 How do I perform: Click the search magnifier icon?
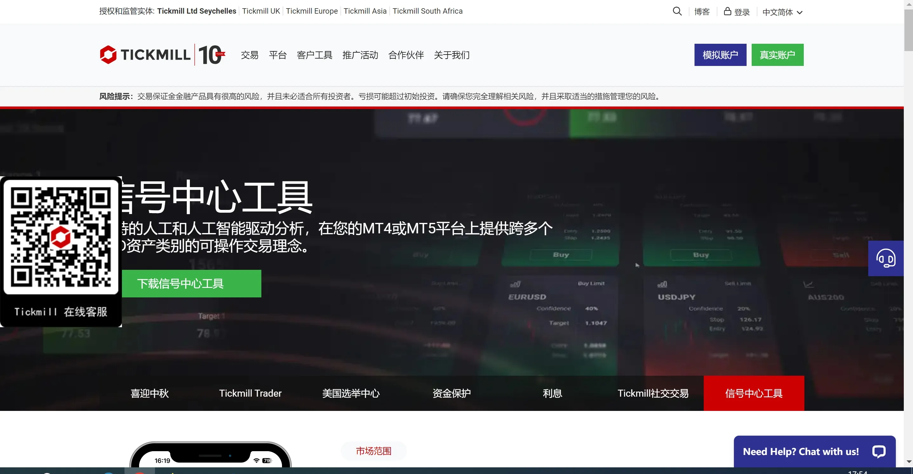coord(677,11)
